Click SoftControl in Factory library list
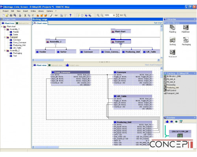This screenshot has width=197, height=157. coord(171,90)
